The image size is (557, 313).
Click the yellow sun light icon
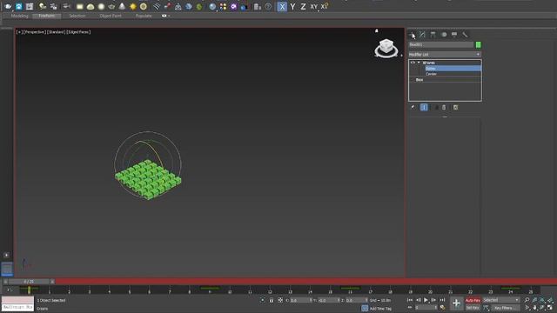click(x=133, y=6)
